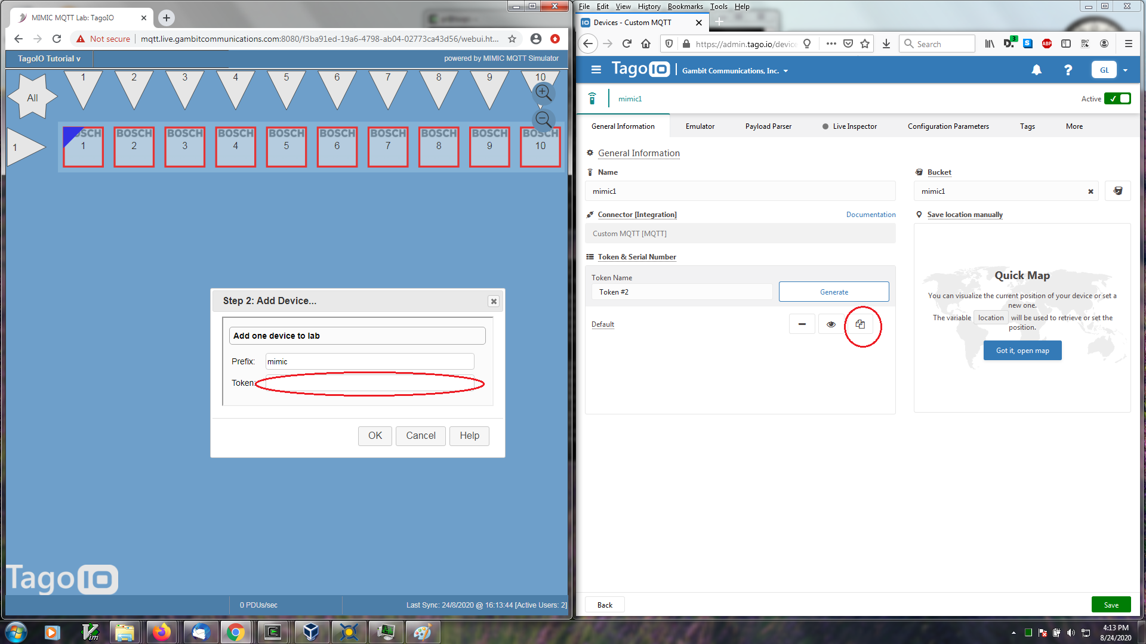Viewport: 1146px width, 644px height.
Task: Select BOSCH device 1 tile
Action: 83,147
